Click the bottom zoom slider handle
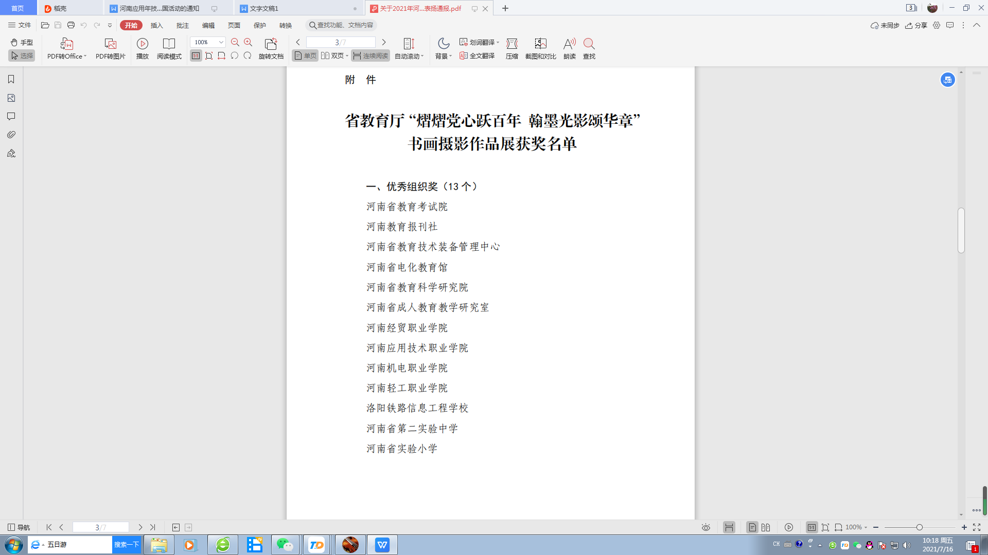988x555 pixels. tap(919, 527)
